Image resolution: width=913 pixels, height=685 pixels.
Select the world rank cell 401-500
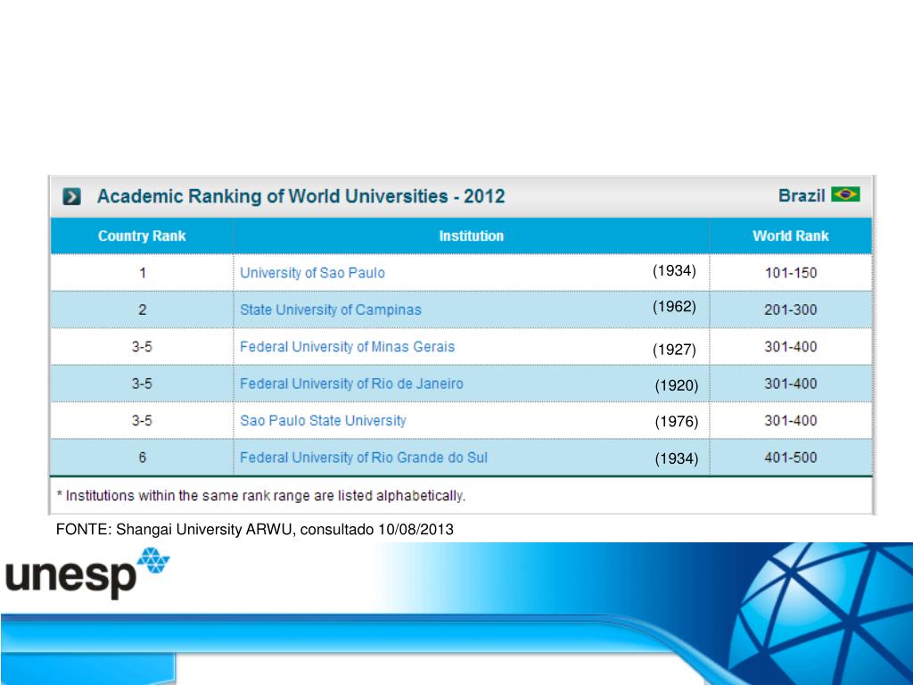coord(791,458)
